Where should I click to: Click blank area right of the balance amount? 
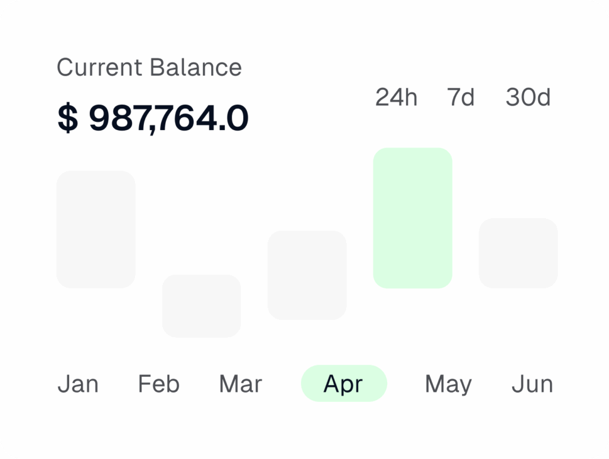click(309, 118)
